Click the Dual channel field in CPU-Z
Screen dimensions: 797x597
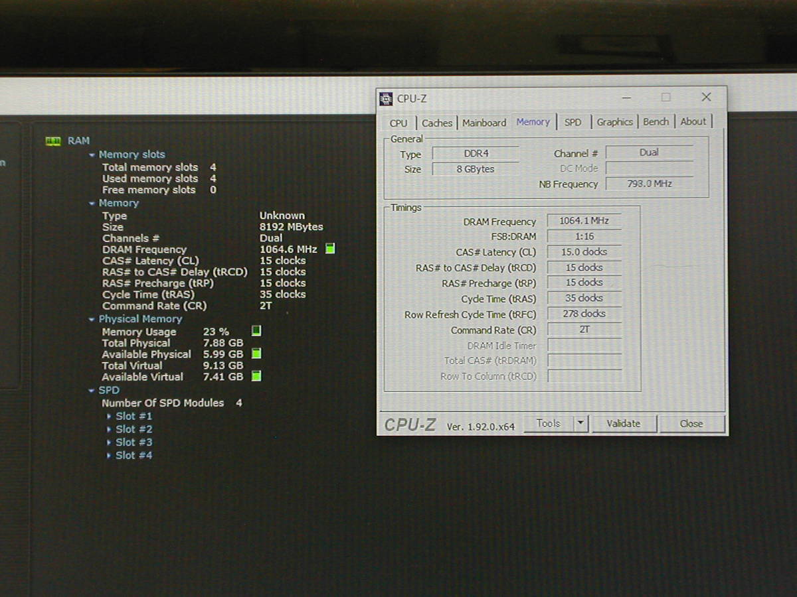pos(649,153)
